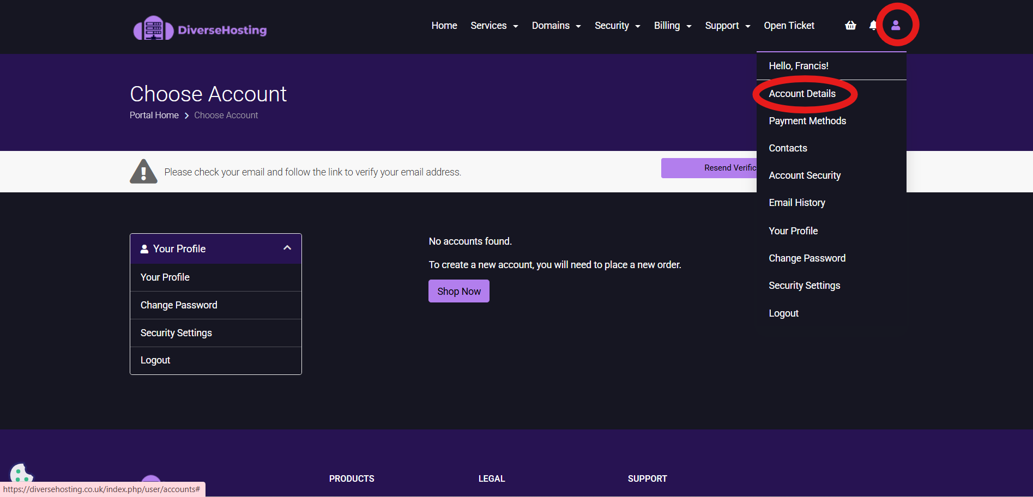1033x497 pixels.
Task: Click the warning triangle icon
Action: (143, 172)
